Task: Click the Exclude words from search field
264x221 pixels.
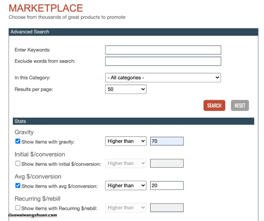Action: tap(163, 61)
